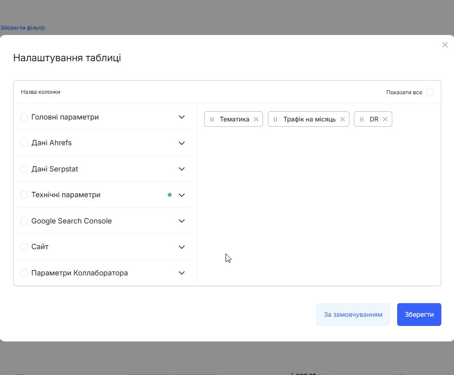Click the За замовчуванням button
Screen dimensions: 454x375
click(x=352, y=314)
